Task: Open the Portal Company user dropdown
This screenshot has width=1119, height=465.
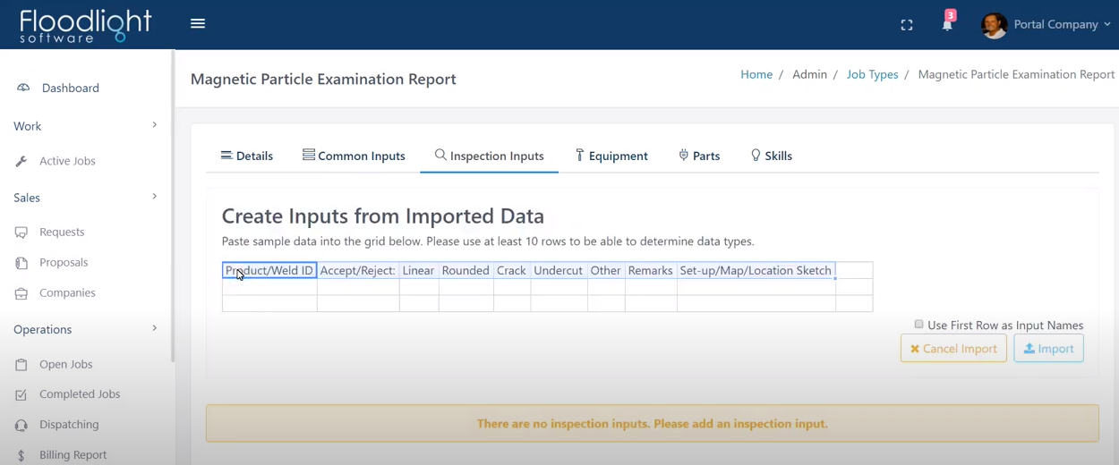Action: (1047, 25)
